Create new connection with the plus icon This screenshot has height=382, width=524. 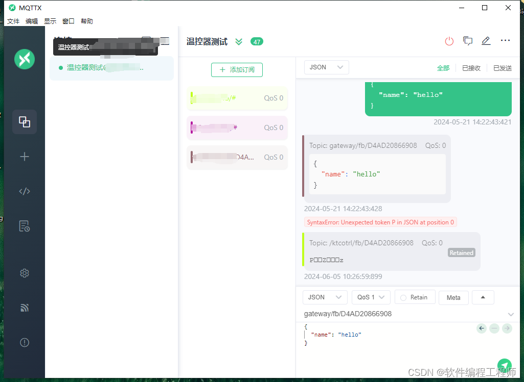25,157
